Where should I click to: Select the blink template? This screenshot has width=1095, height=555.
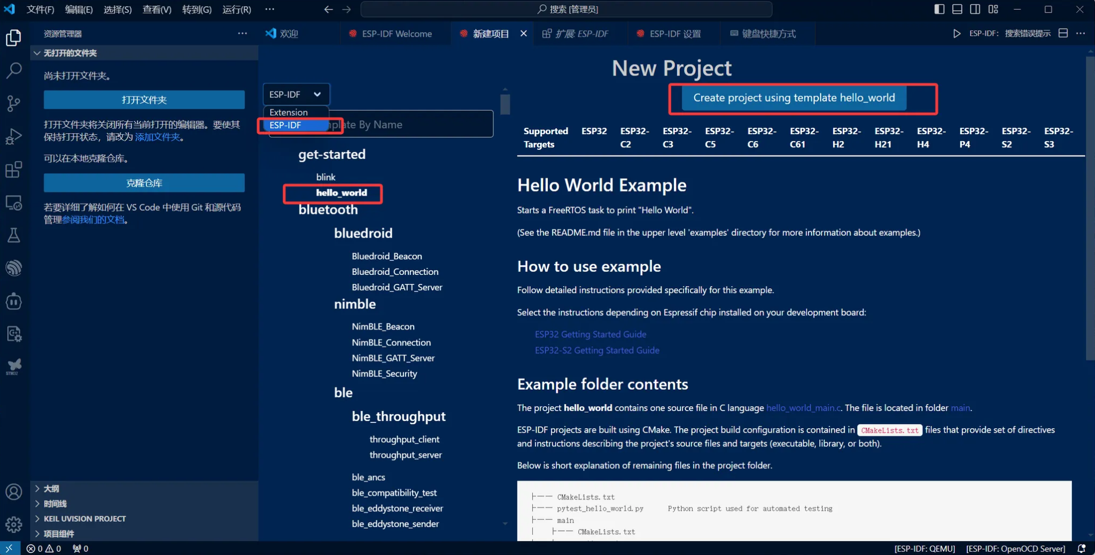[x=326, y=177]
